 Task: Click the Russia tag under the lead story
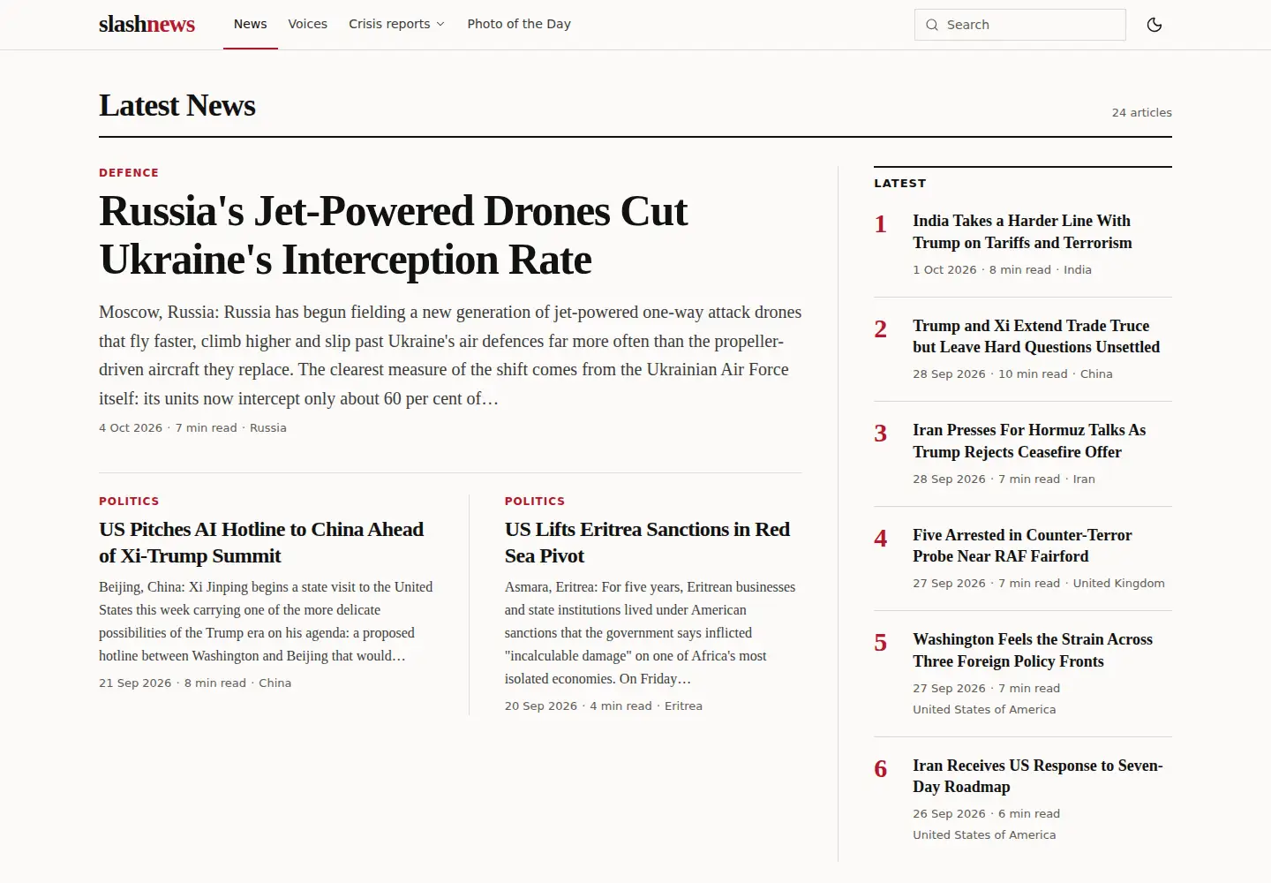click(268, 428)
